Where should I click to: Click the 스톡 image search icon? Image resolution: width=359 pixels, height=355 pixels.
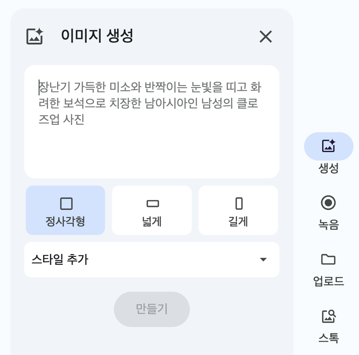tap(328, 316)
